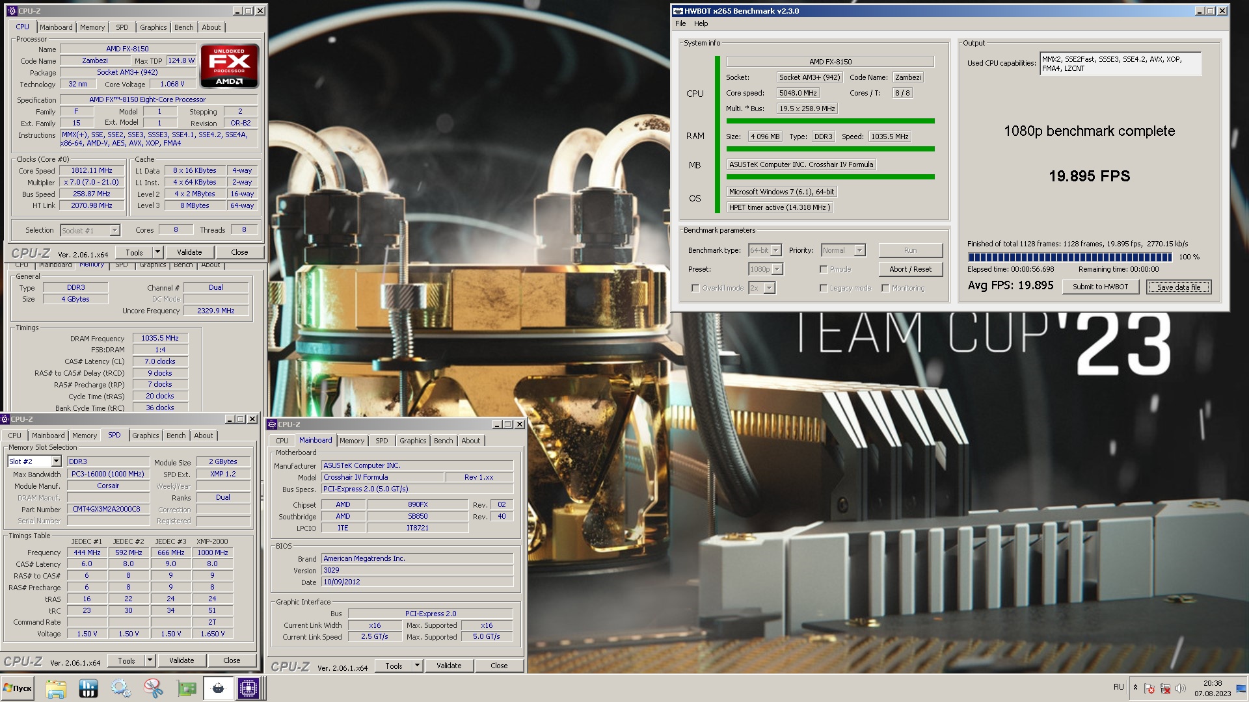Open Action Center flag icon in tray

1149,688
